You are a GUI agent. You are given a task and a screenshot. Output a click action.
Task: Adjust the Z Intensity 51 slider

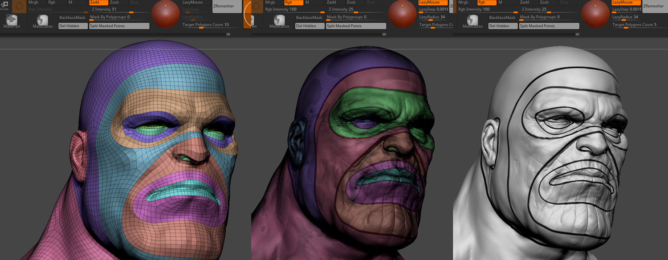coord(119,9)
